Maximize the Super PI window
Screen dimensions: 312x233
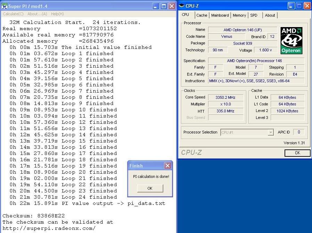164,6
